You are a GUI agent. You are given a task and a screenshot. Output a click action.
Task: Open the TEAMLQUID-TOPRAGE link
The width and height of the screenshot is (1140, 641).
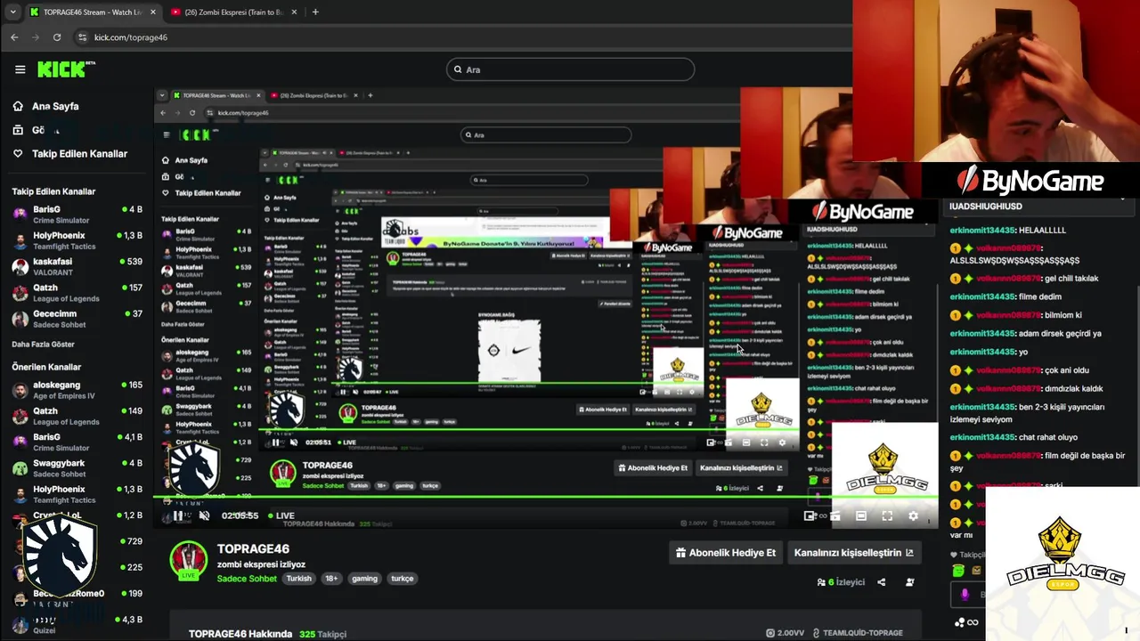coord(858,633)
